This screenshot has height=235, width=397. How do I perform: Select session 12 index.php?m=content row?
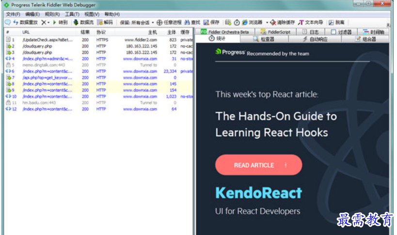(x=99, y=109)
